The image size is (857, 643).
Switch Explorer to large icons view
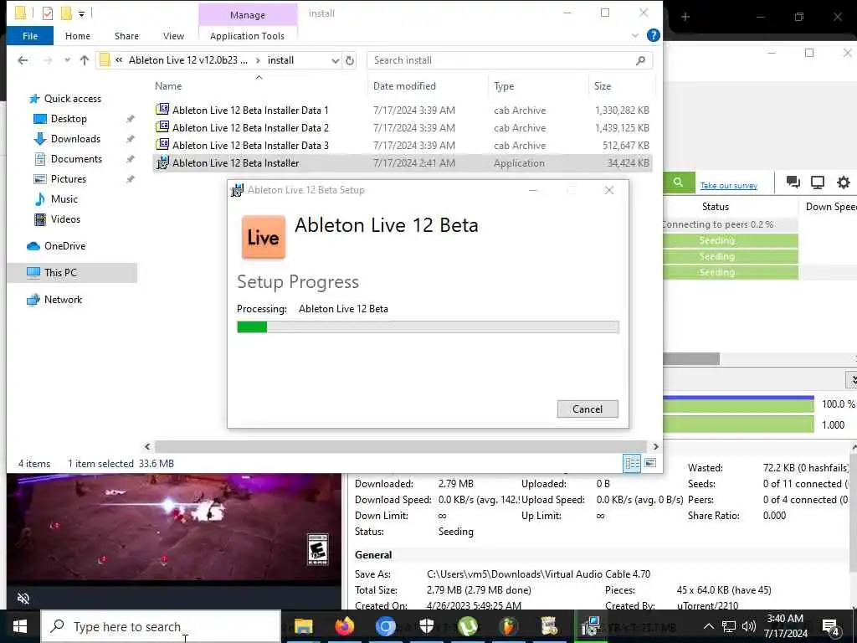click(650, 463)
